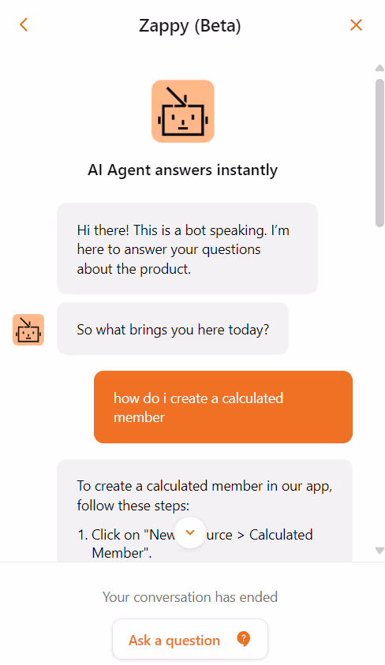
Task: Click the 'Hi there! This is a bot' message
Action: pyautogui.click(x=187, y=249)
